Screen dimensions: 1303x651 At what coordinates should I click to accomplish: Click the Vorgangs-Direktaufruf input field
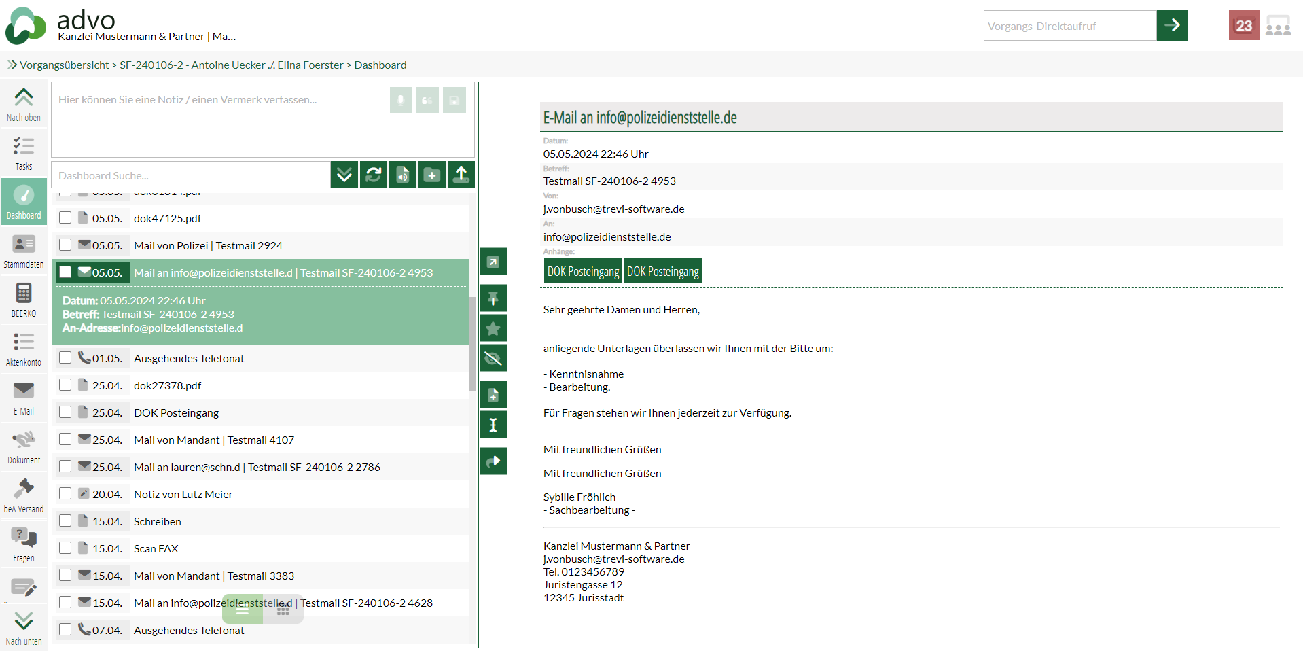[1069, 26]
